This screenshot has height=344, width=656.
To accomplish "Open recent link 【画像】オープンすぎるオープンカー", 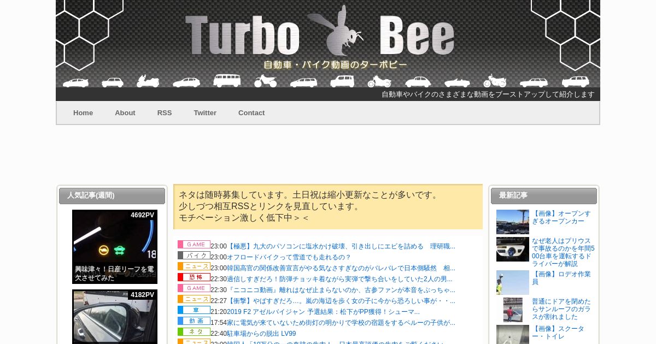I will click(x=561, y=217).
